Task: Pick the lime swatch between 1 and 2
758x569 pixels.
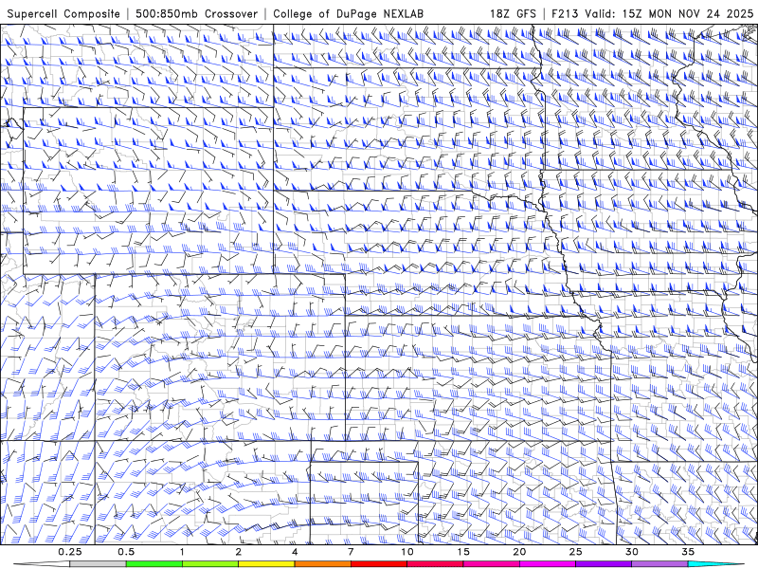Action: (x=210, y=564)
